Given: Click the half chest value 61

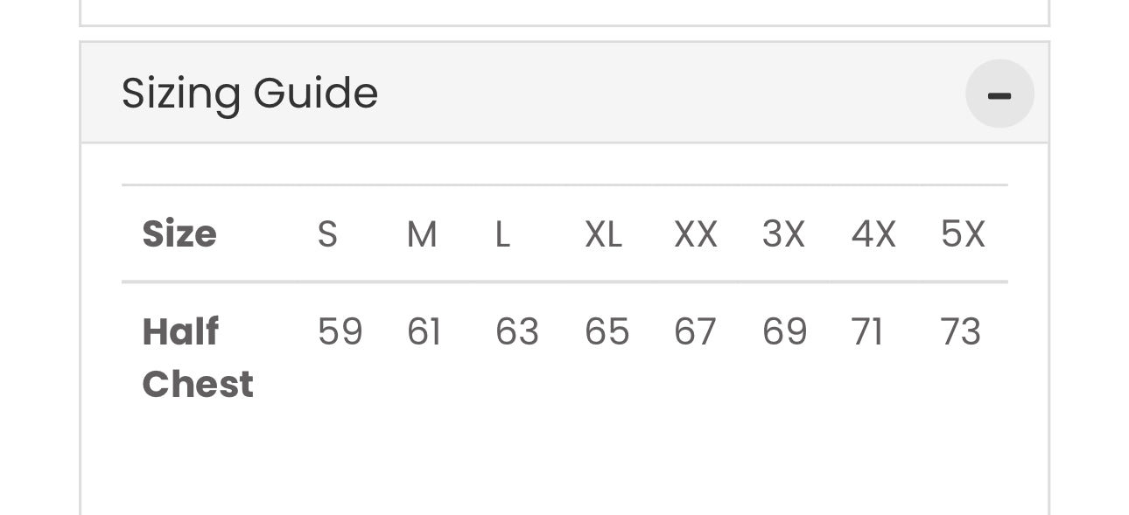Looking at the screenshot, I should click(x=424, y=332).
